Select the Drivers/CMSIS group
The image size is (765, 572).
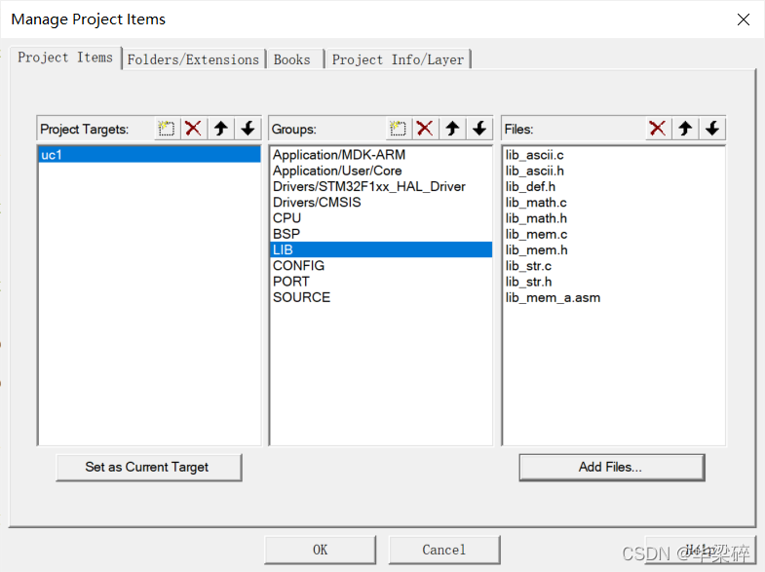(x=380, y=202)
